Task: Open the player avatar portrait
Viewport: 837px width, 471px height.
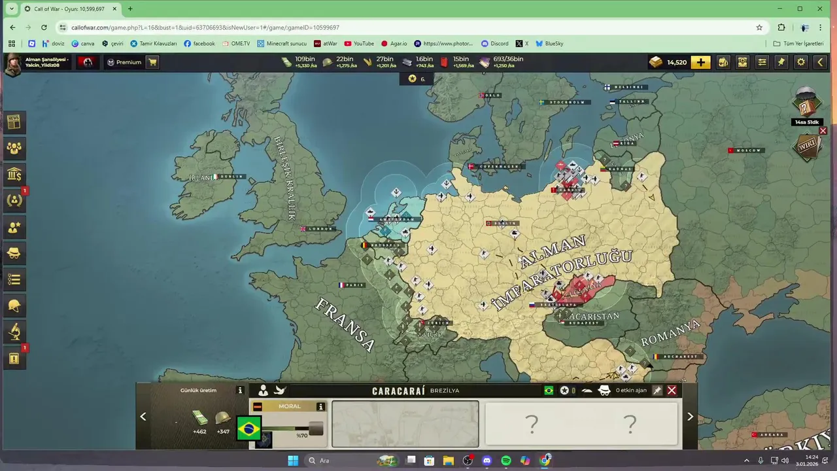Action: (12, 64)
